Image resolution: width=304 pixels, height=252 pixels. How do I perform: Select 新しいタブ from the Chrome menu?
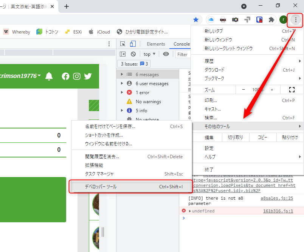coord(247,31)
